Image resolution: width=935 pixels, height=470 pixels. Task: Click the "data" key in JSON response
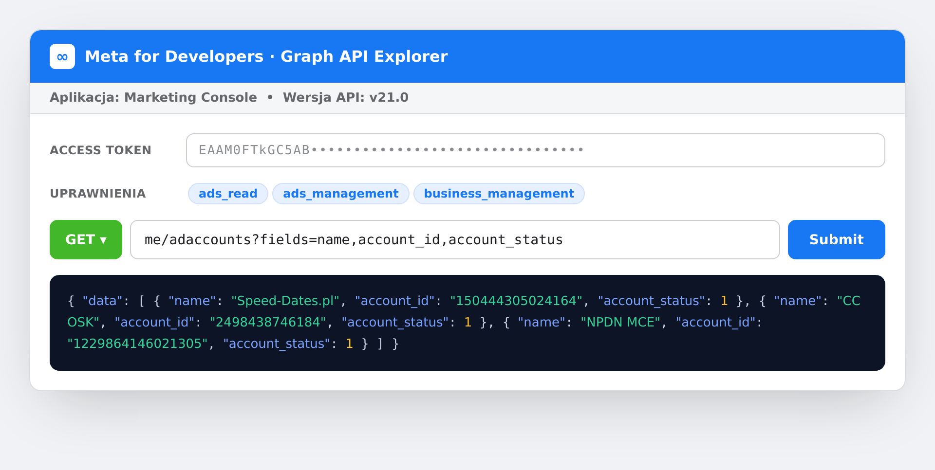[102, 301]
